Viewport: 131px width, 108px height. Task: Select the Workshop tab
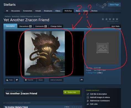click(x=68, y=11)
